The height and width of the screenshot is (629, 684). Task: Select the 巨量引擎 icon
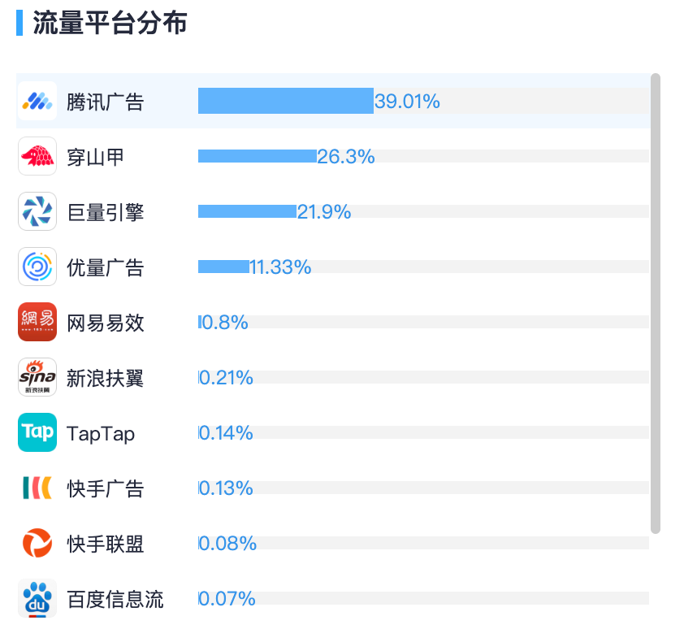point(37,211)
